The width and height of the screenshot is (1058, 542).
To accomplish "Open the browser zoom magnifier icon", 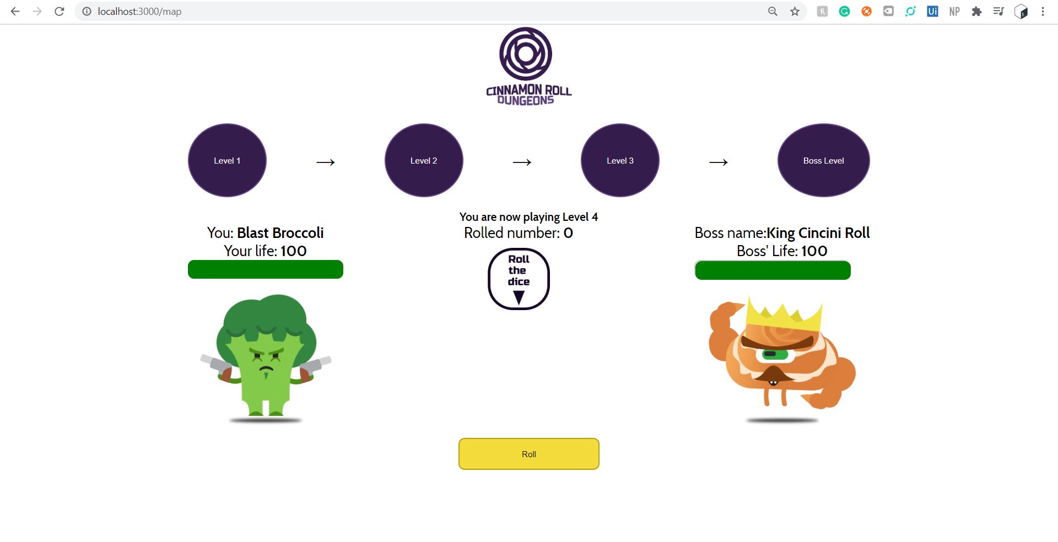I will point(773,12).
